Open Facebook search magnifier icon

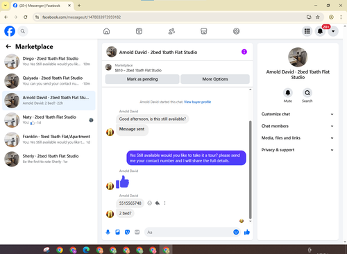click(23, 31)
